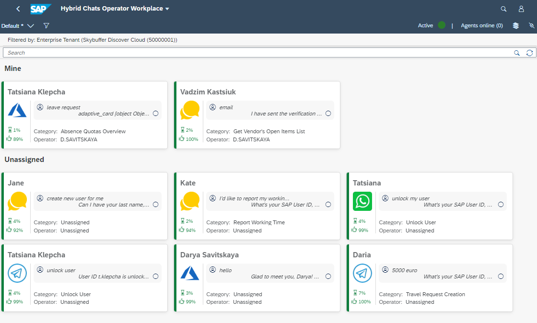Select radio button on Kate's chat
The image size is (537, 323).
[328, 205]
